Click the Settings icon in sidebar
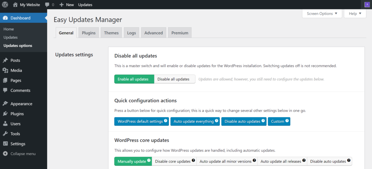372x169 pixels. (5, 144)
